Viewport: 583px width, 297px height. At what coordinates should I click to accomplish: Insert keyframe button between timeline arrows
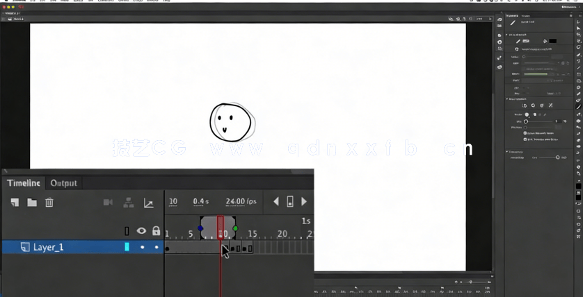click(290, 201)
